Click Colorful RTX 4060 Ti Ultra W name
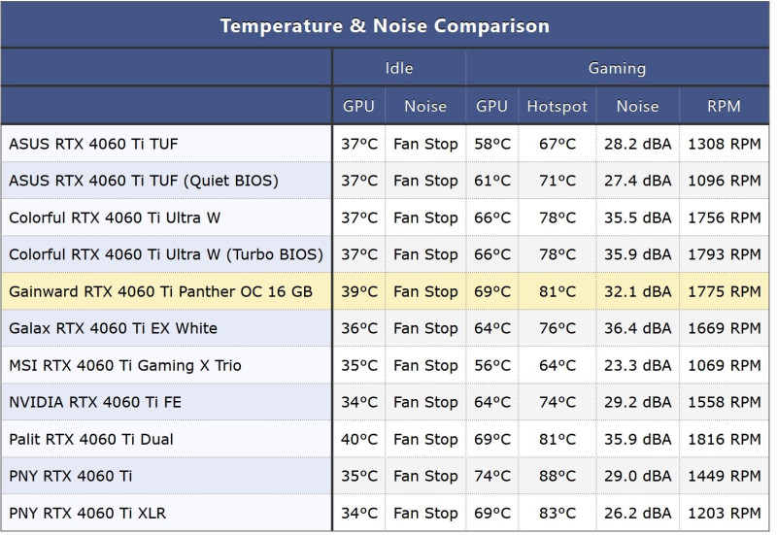 115,217
